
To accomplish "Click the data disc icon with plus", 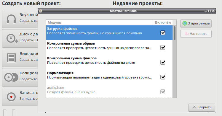I will point(12,38).
